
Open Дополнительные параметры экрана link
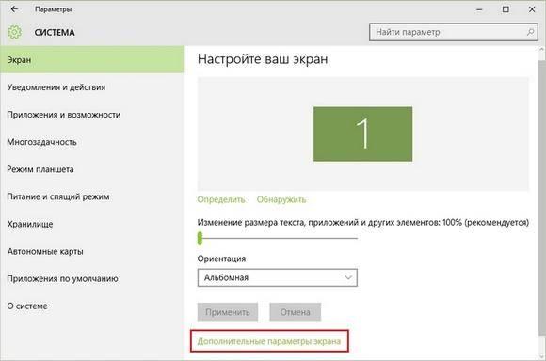pyautogui.click(x=269, y=341)
